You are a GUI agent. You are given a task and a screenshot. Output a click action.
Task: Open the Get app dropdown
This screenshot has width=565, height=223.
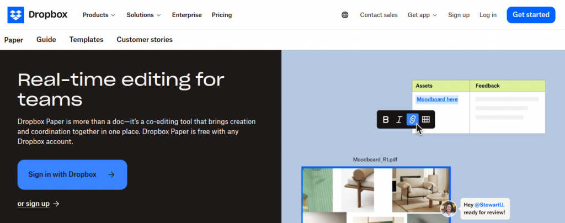click(x=422, y=15)
